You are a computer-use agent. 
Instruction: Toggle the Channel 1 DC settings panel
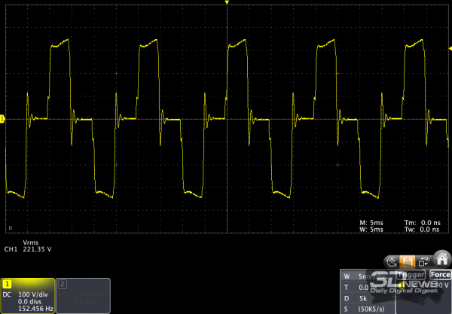tap(29, 295)
